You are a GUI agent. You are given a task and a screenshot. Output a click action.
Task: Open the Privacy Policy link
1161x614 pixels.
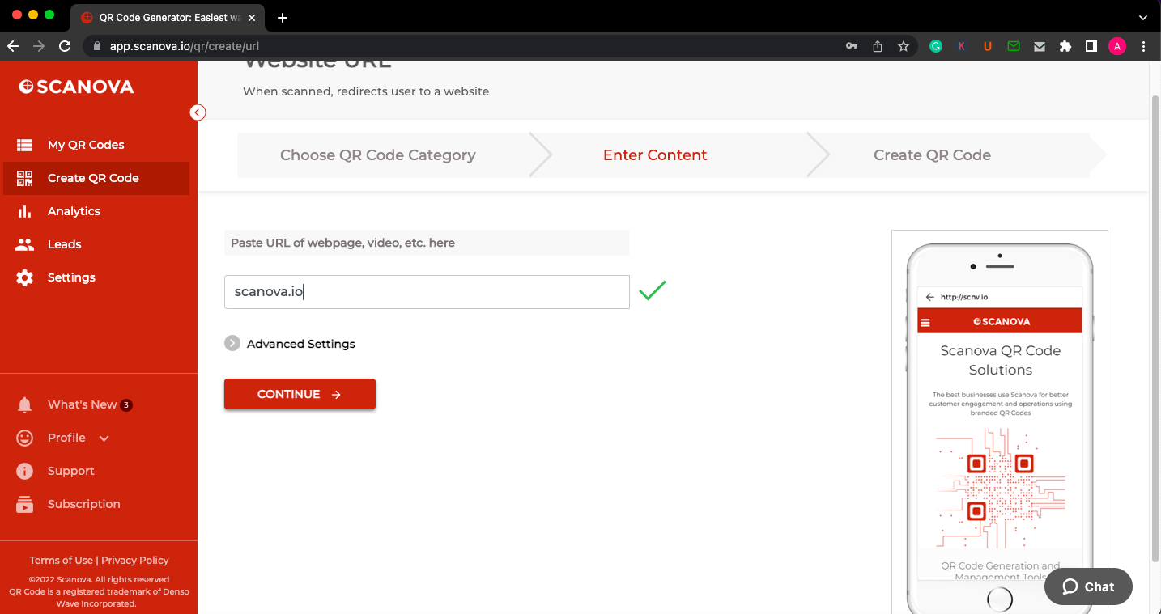(135, 560)
